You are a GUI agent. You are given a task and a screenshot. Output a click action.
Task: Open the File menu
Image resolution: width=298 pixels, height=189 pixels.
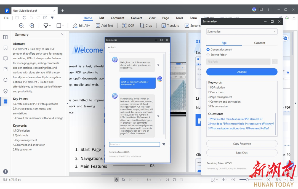(6, 18)
